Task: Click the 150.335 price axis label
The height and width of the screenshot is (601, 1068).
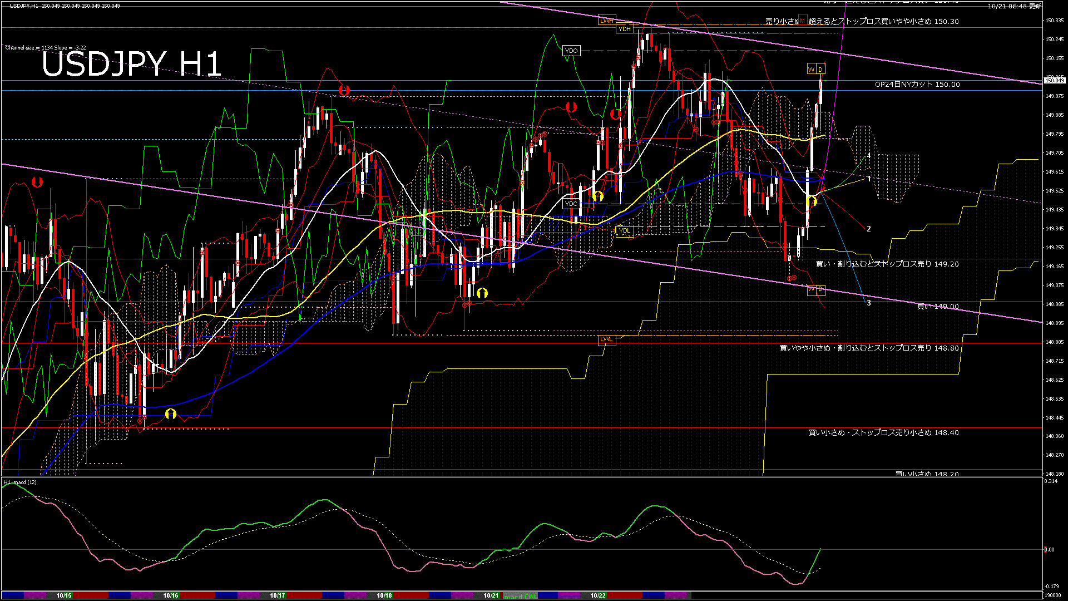Action: coord(1055,21)
